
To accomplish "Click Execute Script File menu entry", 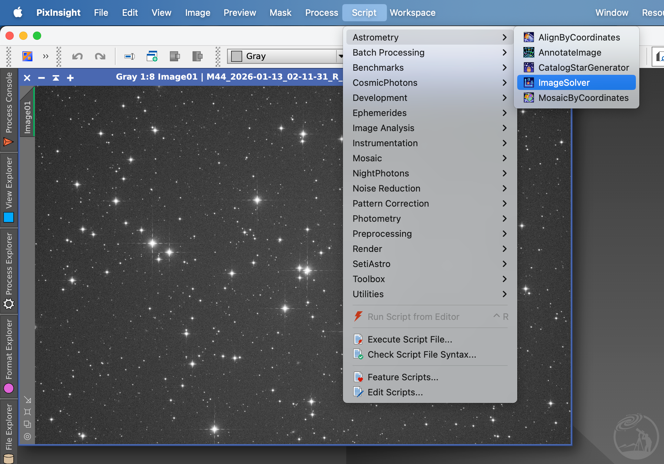I will (410, 339).
